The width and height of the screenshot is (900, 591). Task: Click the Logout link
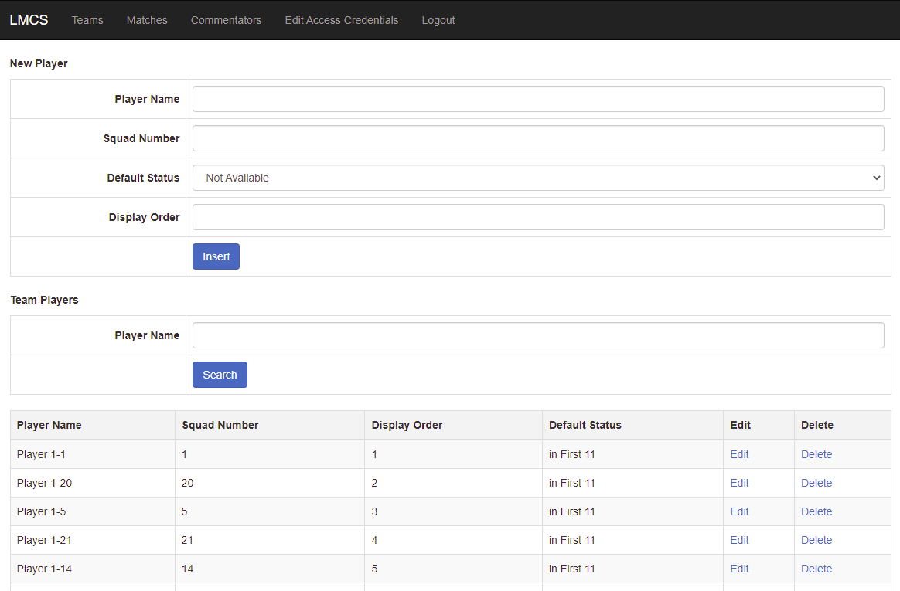click(438, 20)
